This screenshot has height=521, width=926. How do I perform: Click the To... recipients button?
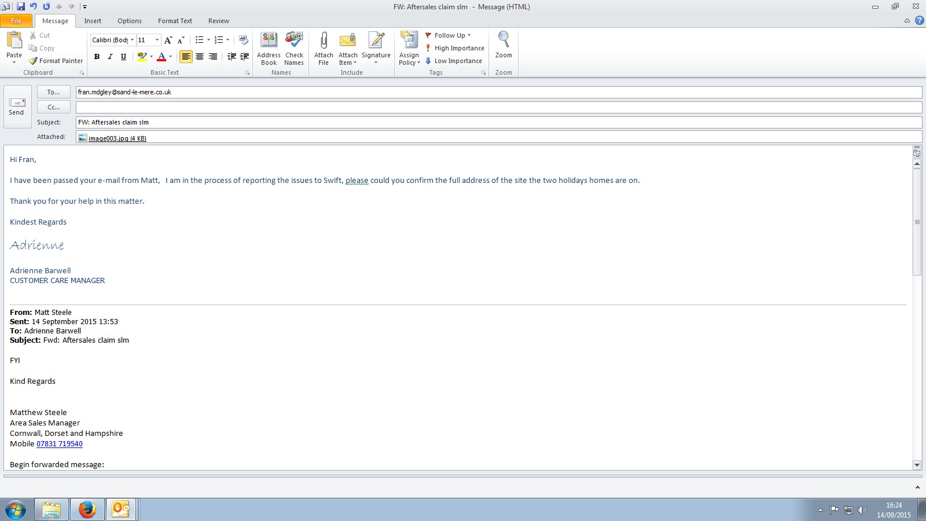pos(53,92)
